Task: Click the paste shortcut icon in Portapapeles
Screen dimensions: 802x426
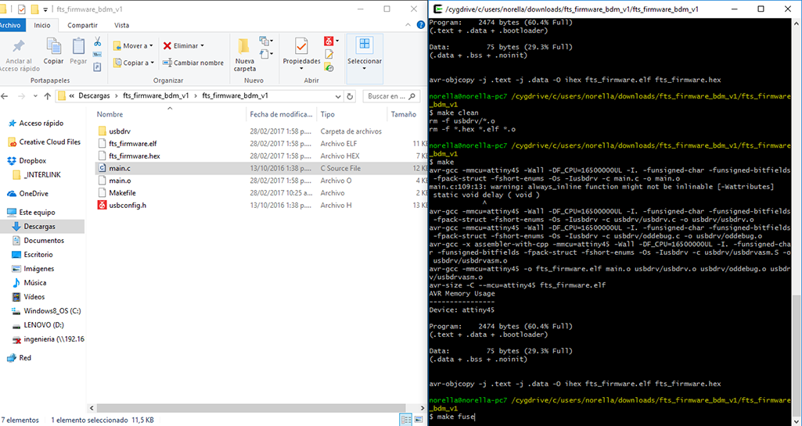Action: 97,66
